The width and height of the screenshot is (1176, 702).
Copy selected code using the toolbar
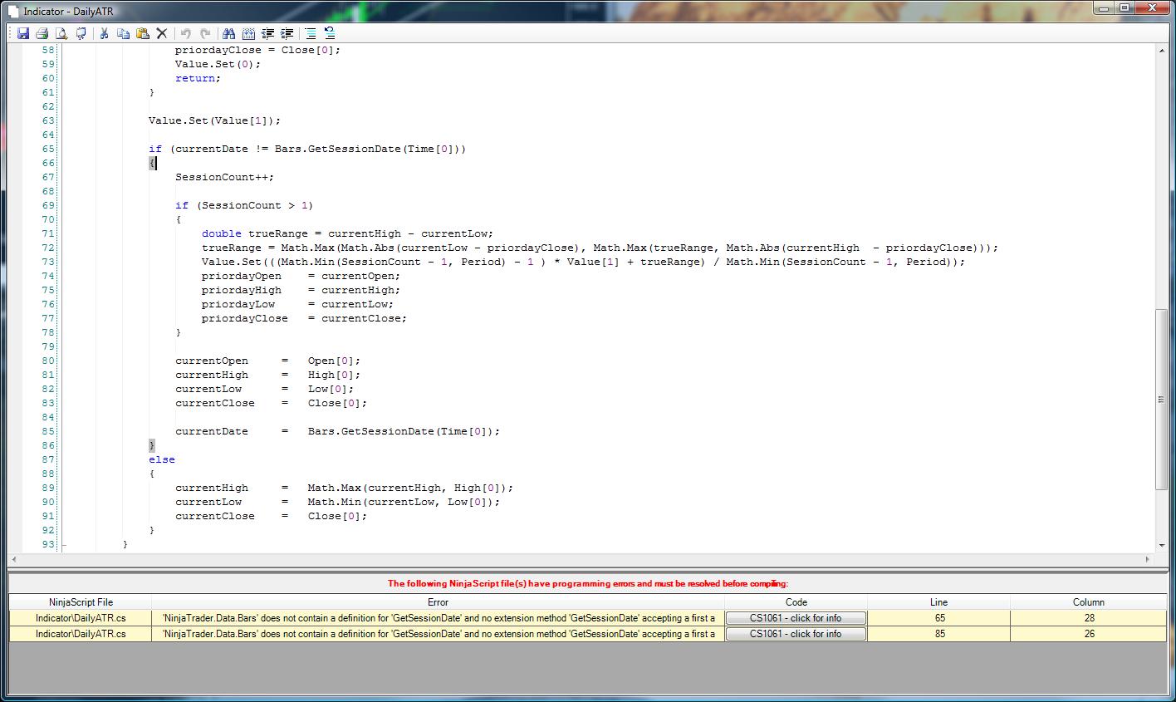(x=123, y=33)
